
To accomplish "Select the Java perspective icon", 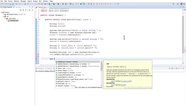I will [x=181, y=4].
